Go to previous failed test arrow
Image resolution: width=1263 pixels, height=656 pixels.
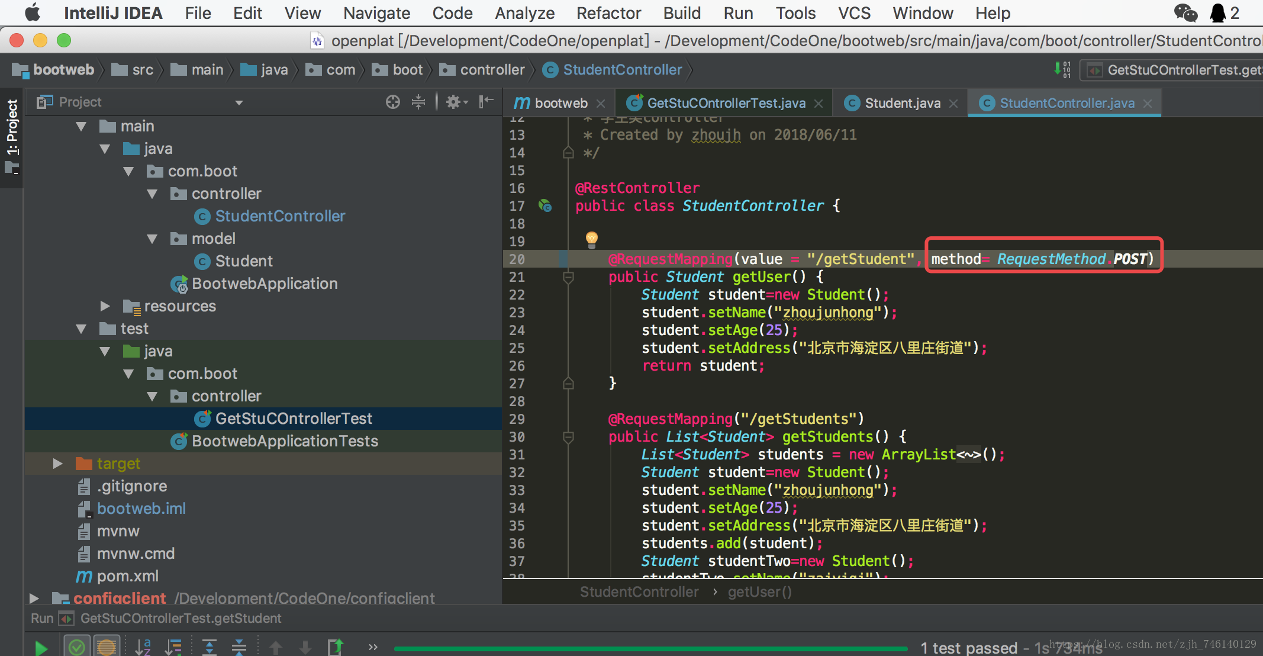pos(276,647)
